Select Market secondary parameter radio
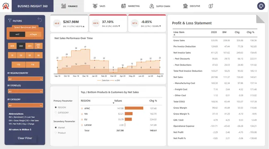The image size is (269, 149). pyautogui.click(x=56, y=128)
